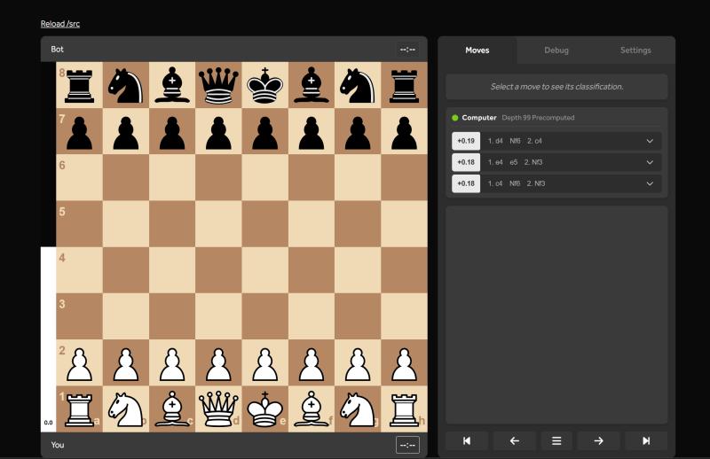Step back one move arrow

pyautogui.click(x=514, y=440)
